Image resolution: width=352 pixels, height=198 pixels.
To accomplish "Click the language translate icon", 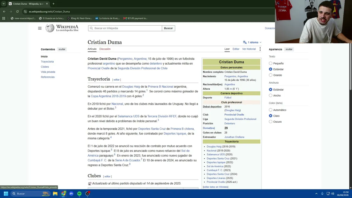I will 245,42.
